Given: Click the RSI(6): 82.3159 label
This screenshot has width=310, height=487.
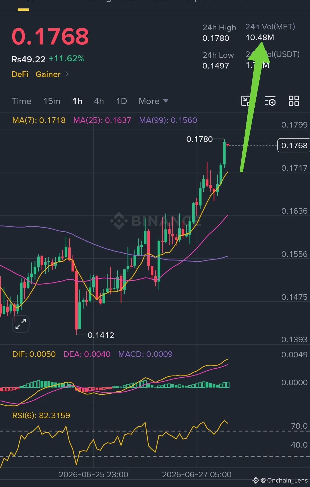Looking at the screenshot, I should [x=41, y=415].
